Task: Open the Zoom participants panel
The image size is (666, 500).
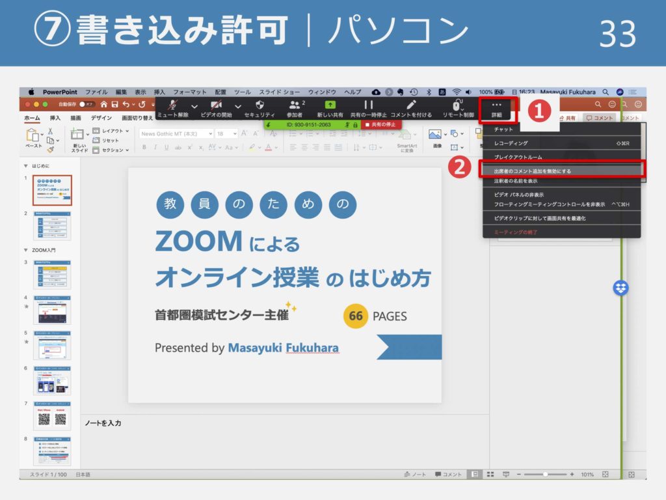Action: pos(295,109)
